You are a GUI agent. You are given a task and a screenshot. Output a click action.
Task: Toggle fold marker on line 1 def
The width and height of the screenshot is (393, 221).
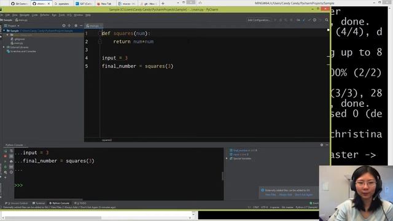pos(99,33)
